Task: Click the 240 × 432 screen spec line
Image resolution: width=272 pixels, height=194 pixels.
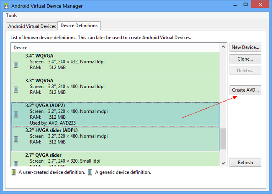Action: pyautogui.click(x=67, y=62)
